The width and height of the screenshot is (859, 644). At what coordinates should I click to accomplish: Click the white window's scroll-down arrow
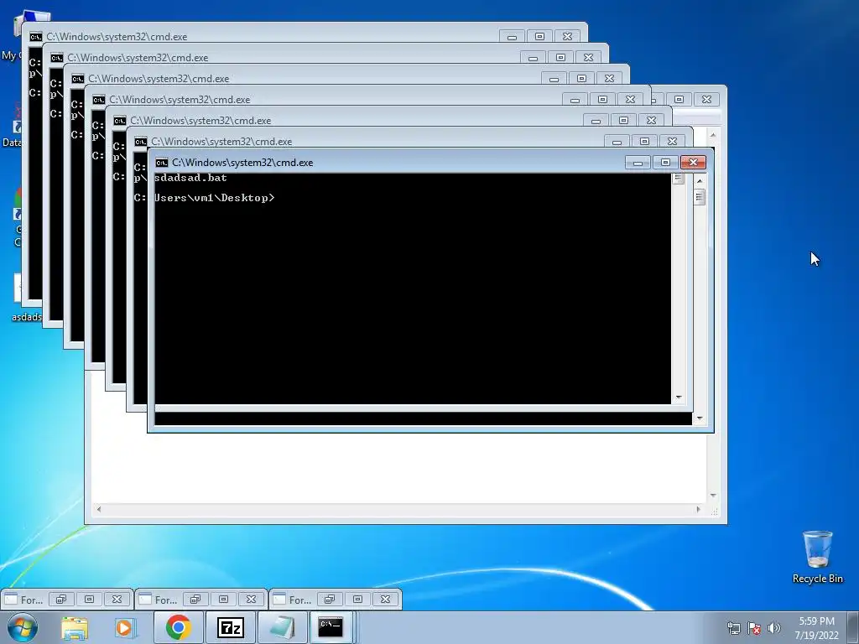(713, 495)
